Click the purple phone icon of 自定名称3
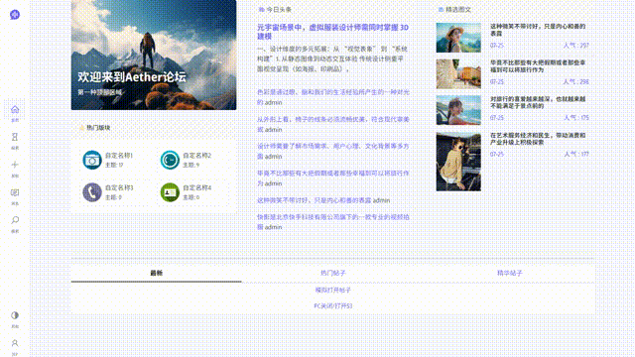The width and height of the screenshot is (635, 357). [92, 192]
